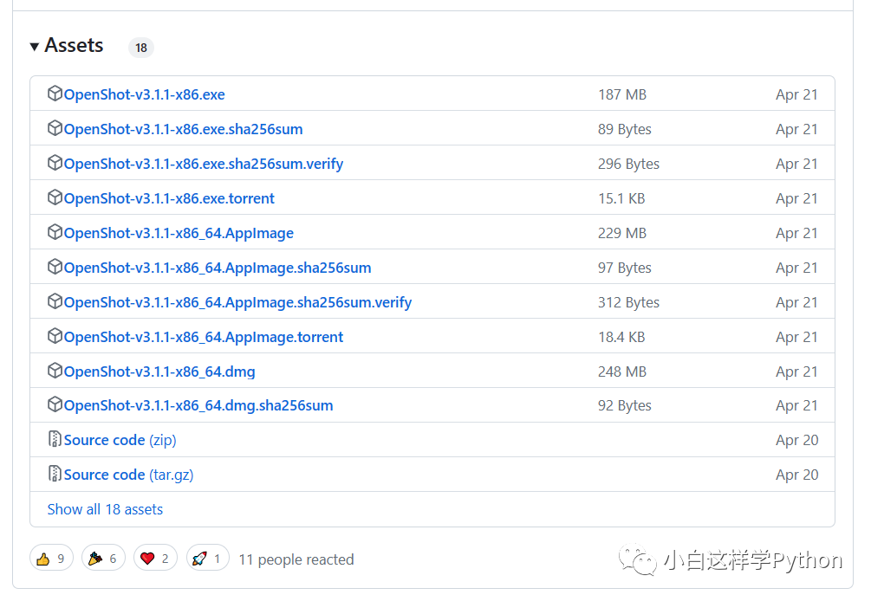Click Apr 21 date on x86_64.dmg row
The width and height of the screenshot is (871, 601).
tap(796, 372)
